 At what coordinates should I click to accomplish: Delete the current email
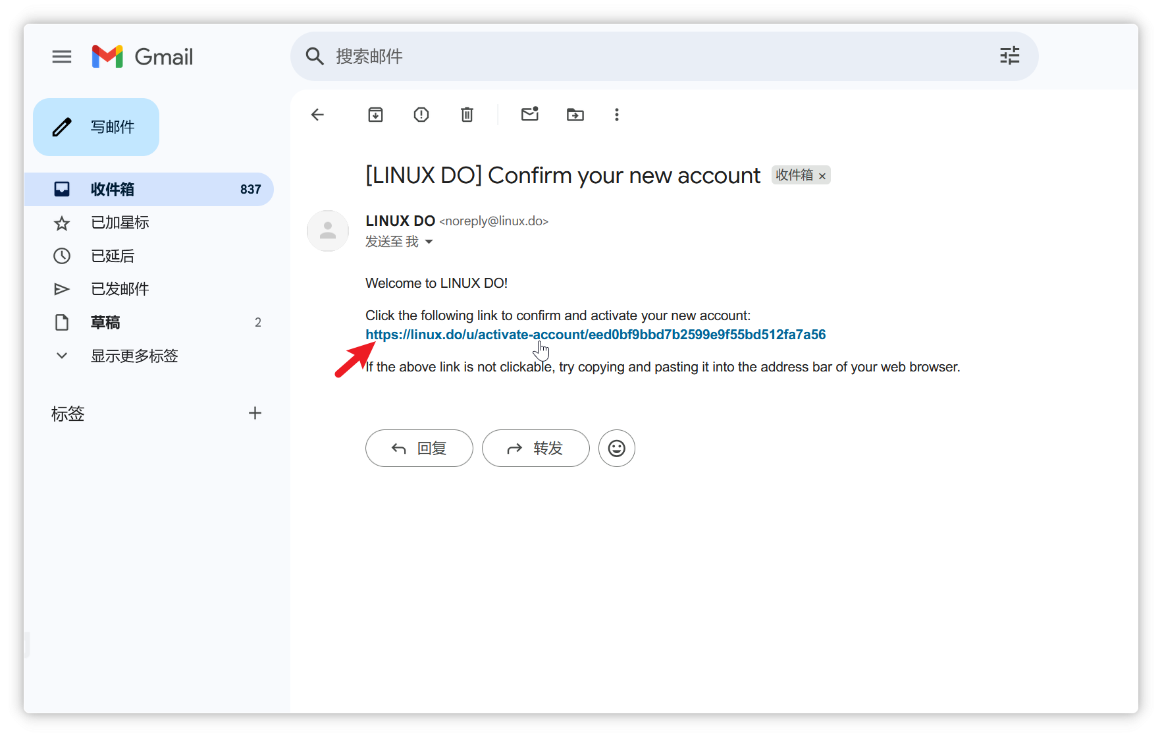467,115
